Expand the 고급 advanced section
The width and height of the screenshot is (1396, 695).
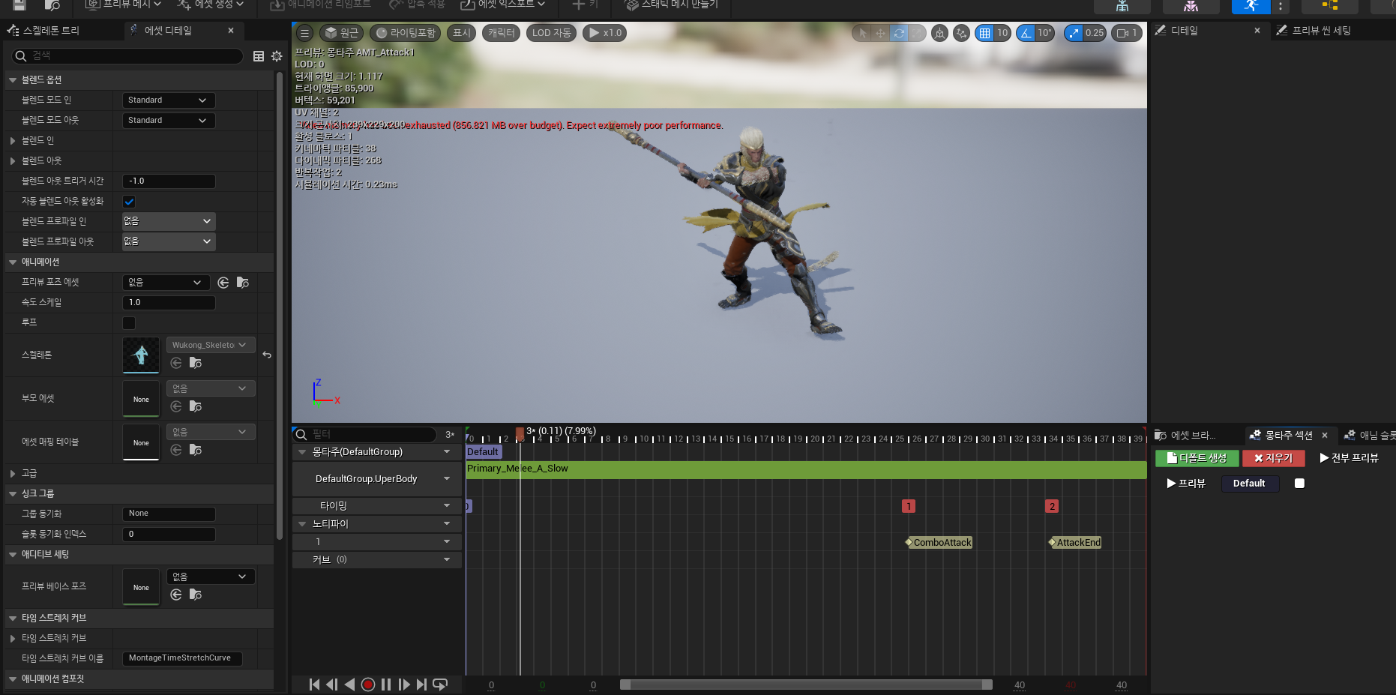[x=13, y=474]
